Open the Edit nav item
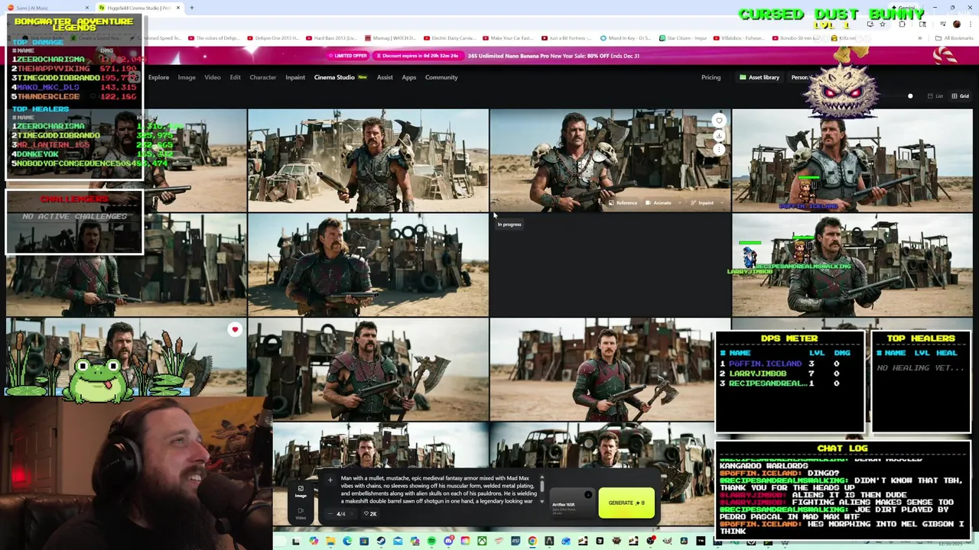Viewport: 979px width, 550px height. pos(235,77)
